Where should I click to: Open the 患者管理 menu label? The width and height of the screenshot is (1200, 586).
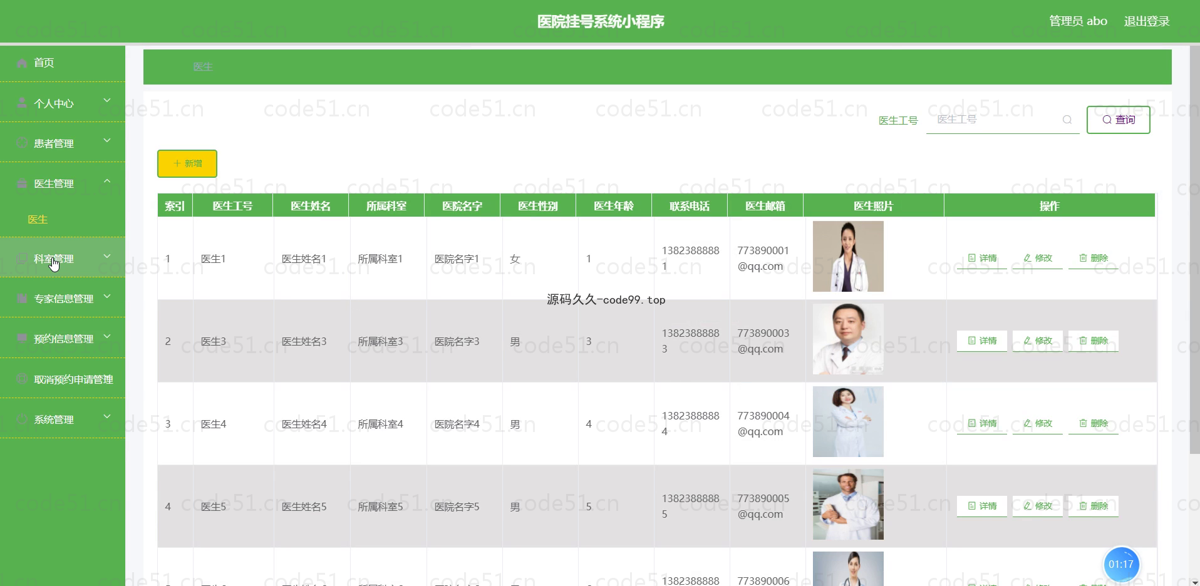coord(54,143)
